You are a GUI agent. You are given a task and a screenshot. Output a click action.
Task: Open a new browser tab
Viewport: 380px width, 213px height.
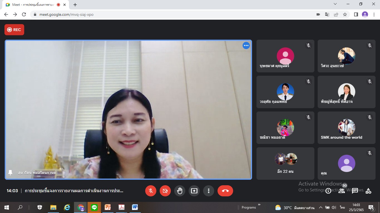(x=75, y=5)
